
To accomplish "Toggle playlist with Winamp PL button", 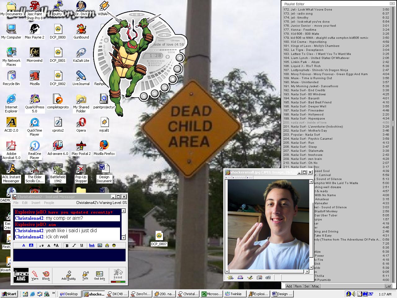I will 164,35.
